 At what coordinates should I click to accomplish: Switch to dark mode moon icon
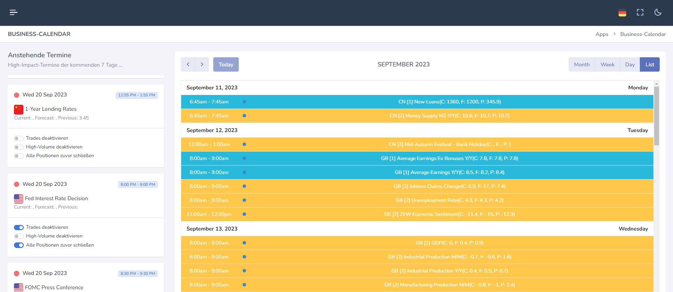coord(658,13)
